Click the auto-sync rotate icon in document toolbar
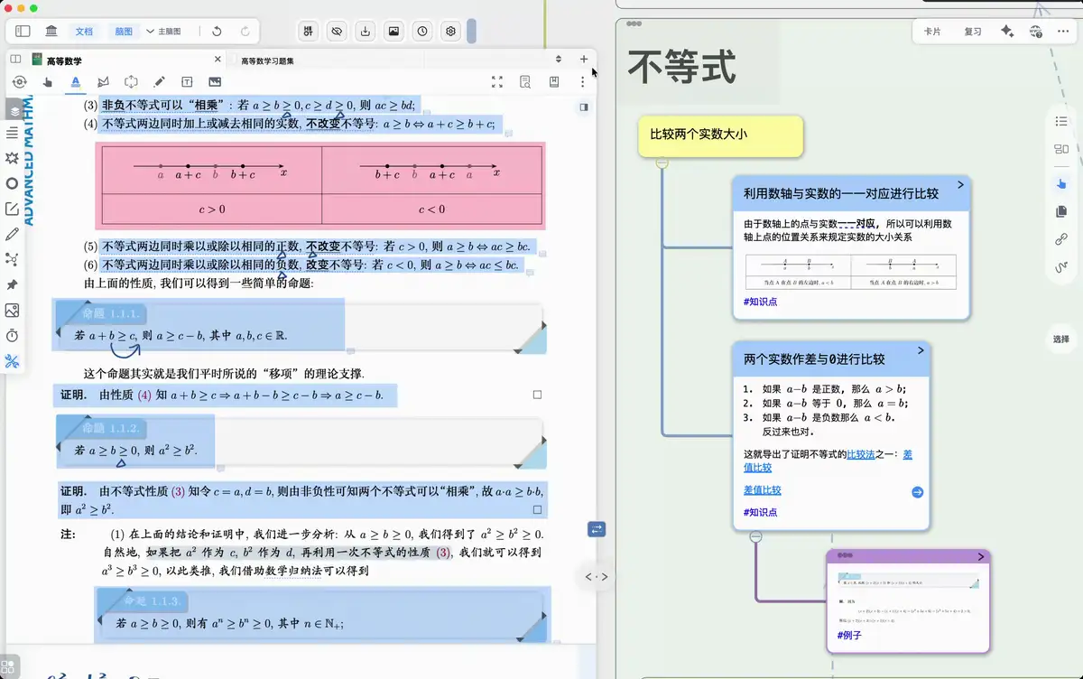1083x679 pixels. tap(19, 82)
